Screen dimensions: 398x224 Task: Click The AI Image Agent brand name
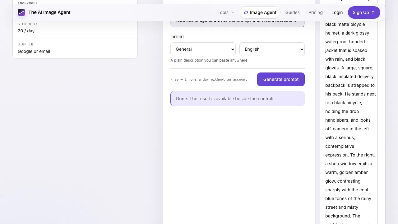tap(49, 12)
